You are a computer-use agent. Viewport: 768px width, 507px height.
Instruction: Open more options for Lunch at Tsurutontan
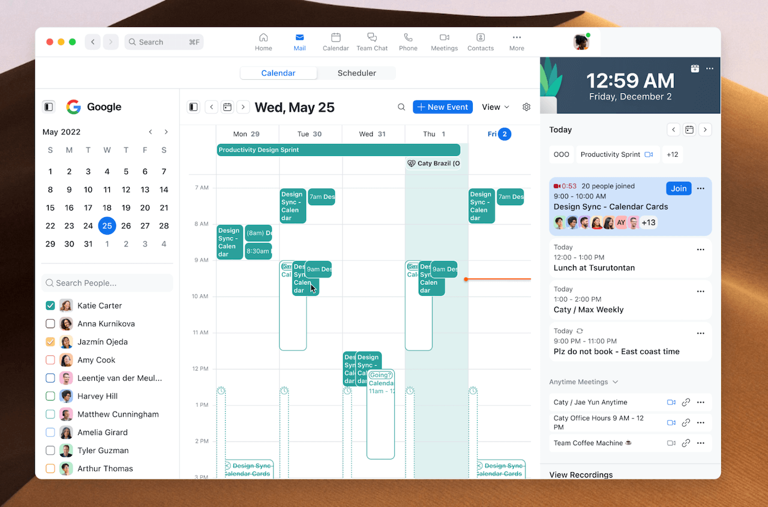click(x=700, y=250)
